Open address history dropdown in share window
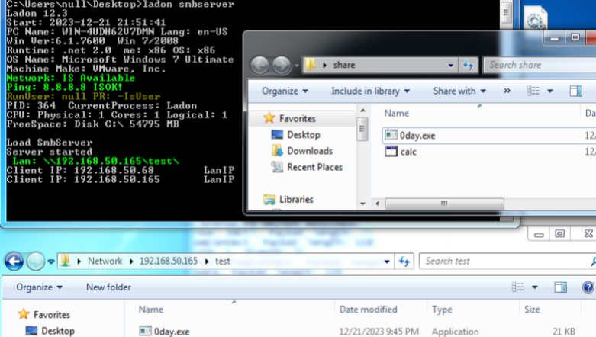The width and height of the screenshot is (596, 337). coord(451,65)
